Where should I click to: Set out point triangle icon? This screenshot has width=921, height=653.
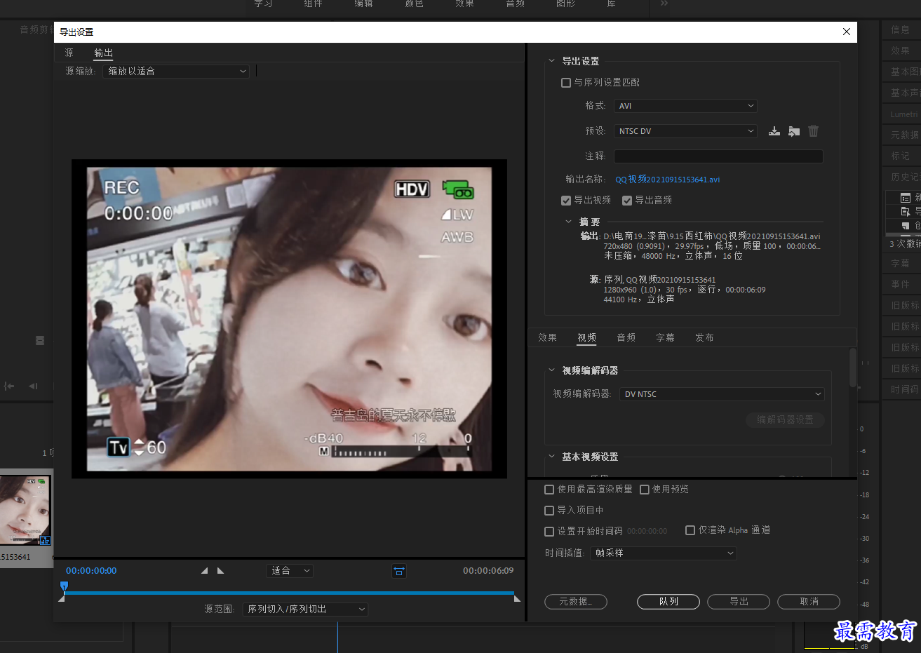(x=220, y=571)
